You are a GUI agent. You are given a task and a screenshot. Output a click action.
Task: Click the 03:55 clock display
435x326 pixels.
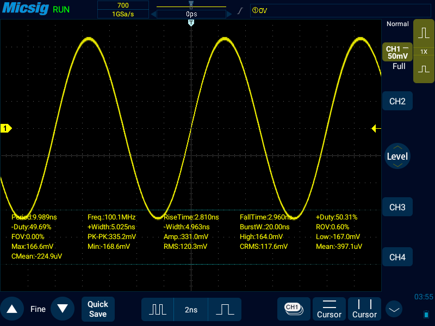click(x=424, y=297)
